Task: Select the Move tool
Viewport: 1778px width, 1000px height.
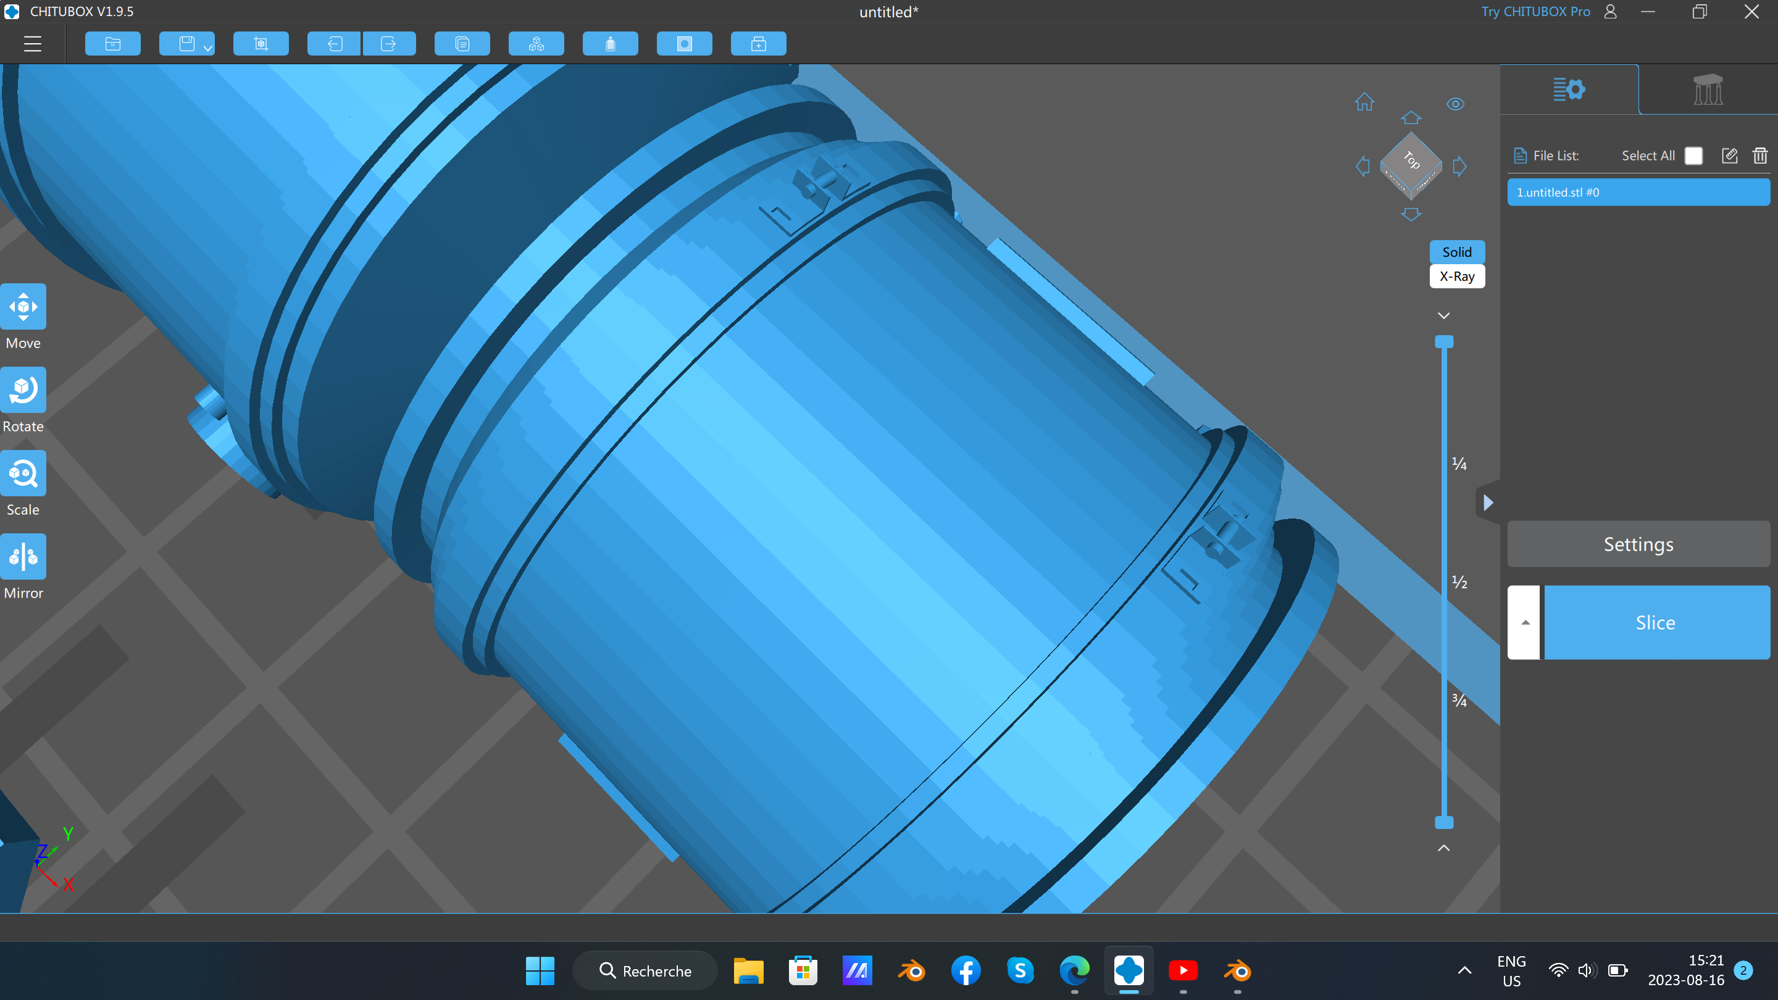Action: [23, 306]
